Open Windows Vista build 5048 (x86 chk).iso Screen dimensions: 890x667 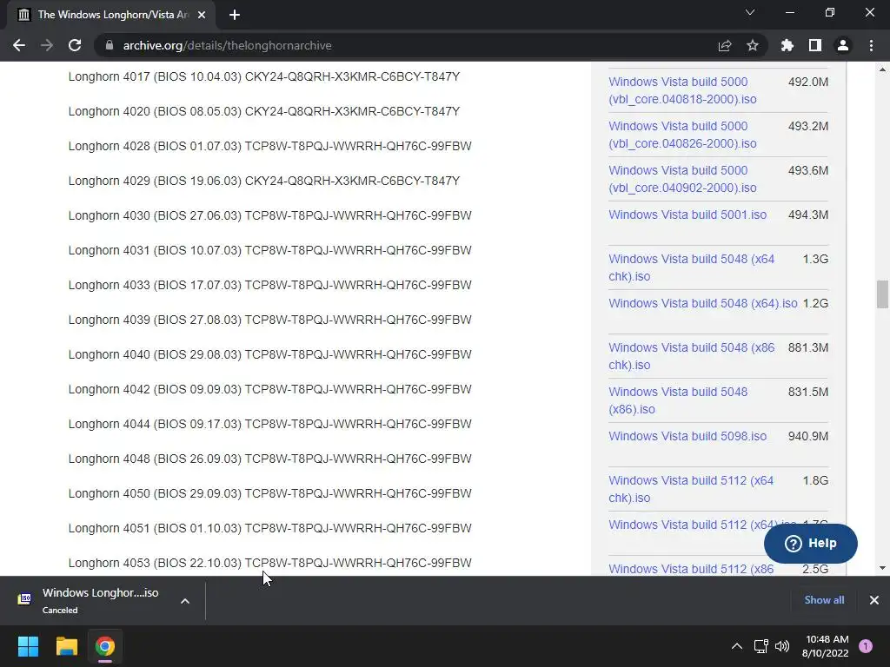[691, 355]
